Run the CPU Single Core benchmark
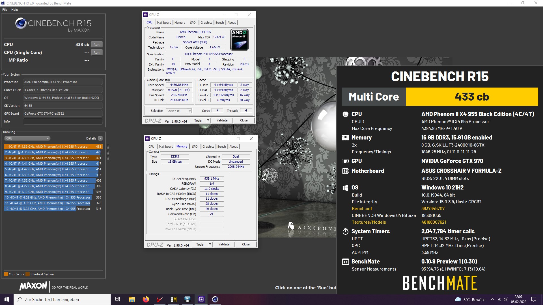 coord(97,53)
